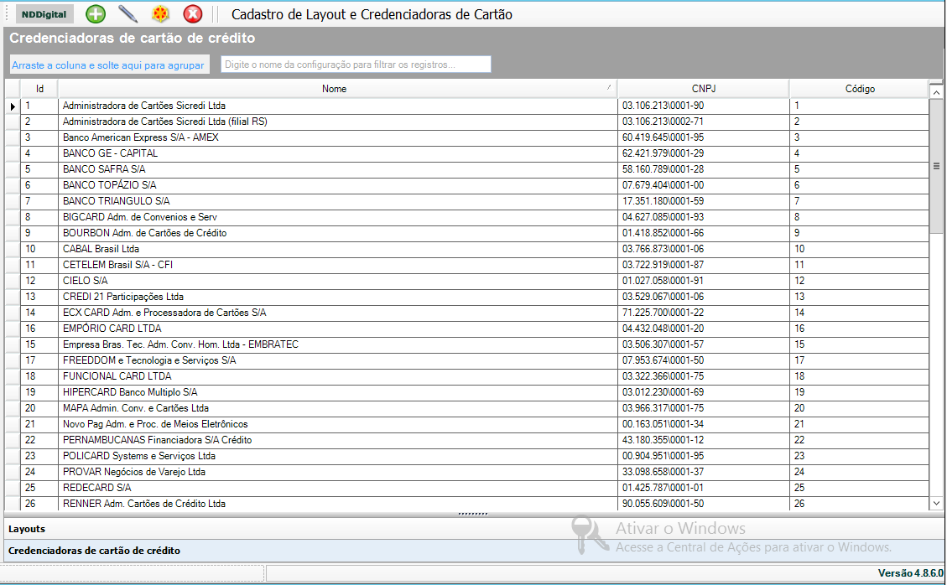Click the scroll down arrow of the grid
This screenshot has height=585, width=947.
coord(936,503)
